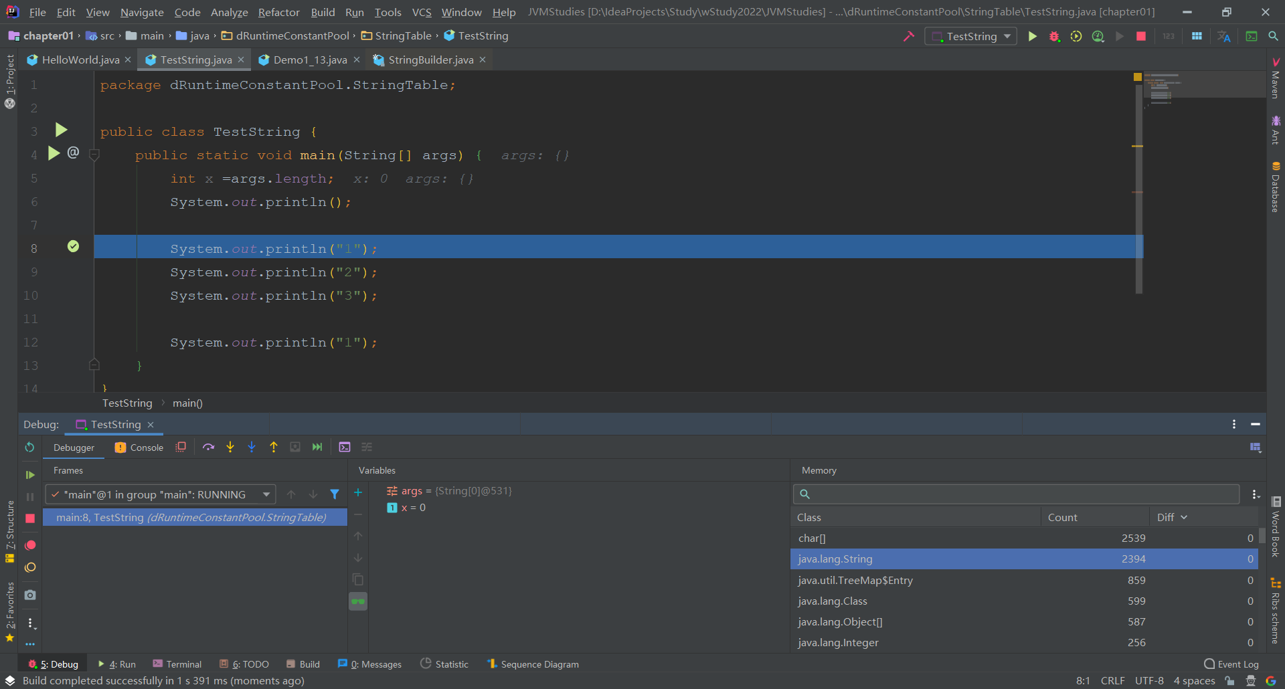Click the Mute Breakpoints icon
Screen dimensions: 1285x689
pos(30,567)
